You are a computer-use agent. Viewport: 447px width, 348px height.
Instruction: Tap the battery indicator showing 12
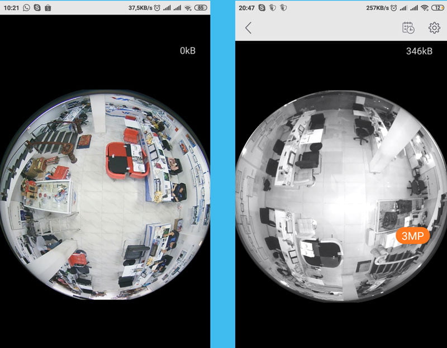pyautogui.click(x=436, y=7)
